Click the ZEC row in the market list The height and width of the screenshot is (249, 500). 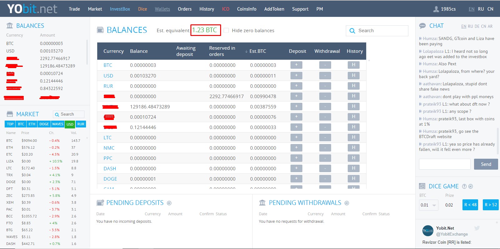click(44, 196)
